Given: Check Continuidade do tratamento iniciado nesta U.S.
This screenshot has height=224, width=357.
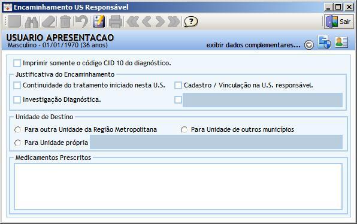Looking at the screenshot, I should [x=17, y=86].
